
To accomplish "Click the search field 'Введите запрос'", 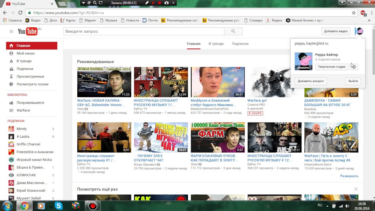I will (144, 31).
